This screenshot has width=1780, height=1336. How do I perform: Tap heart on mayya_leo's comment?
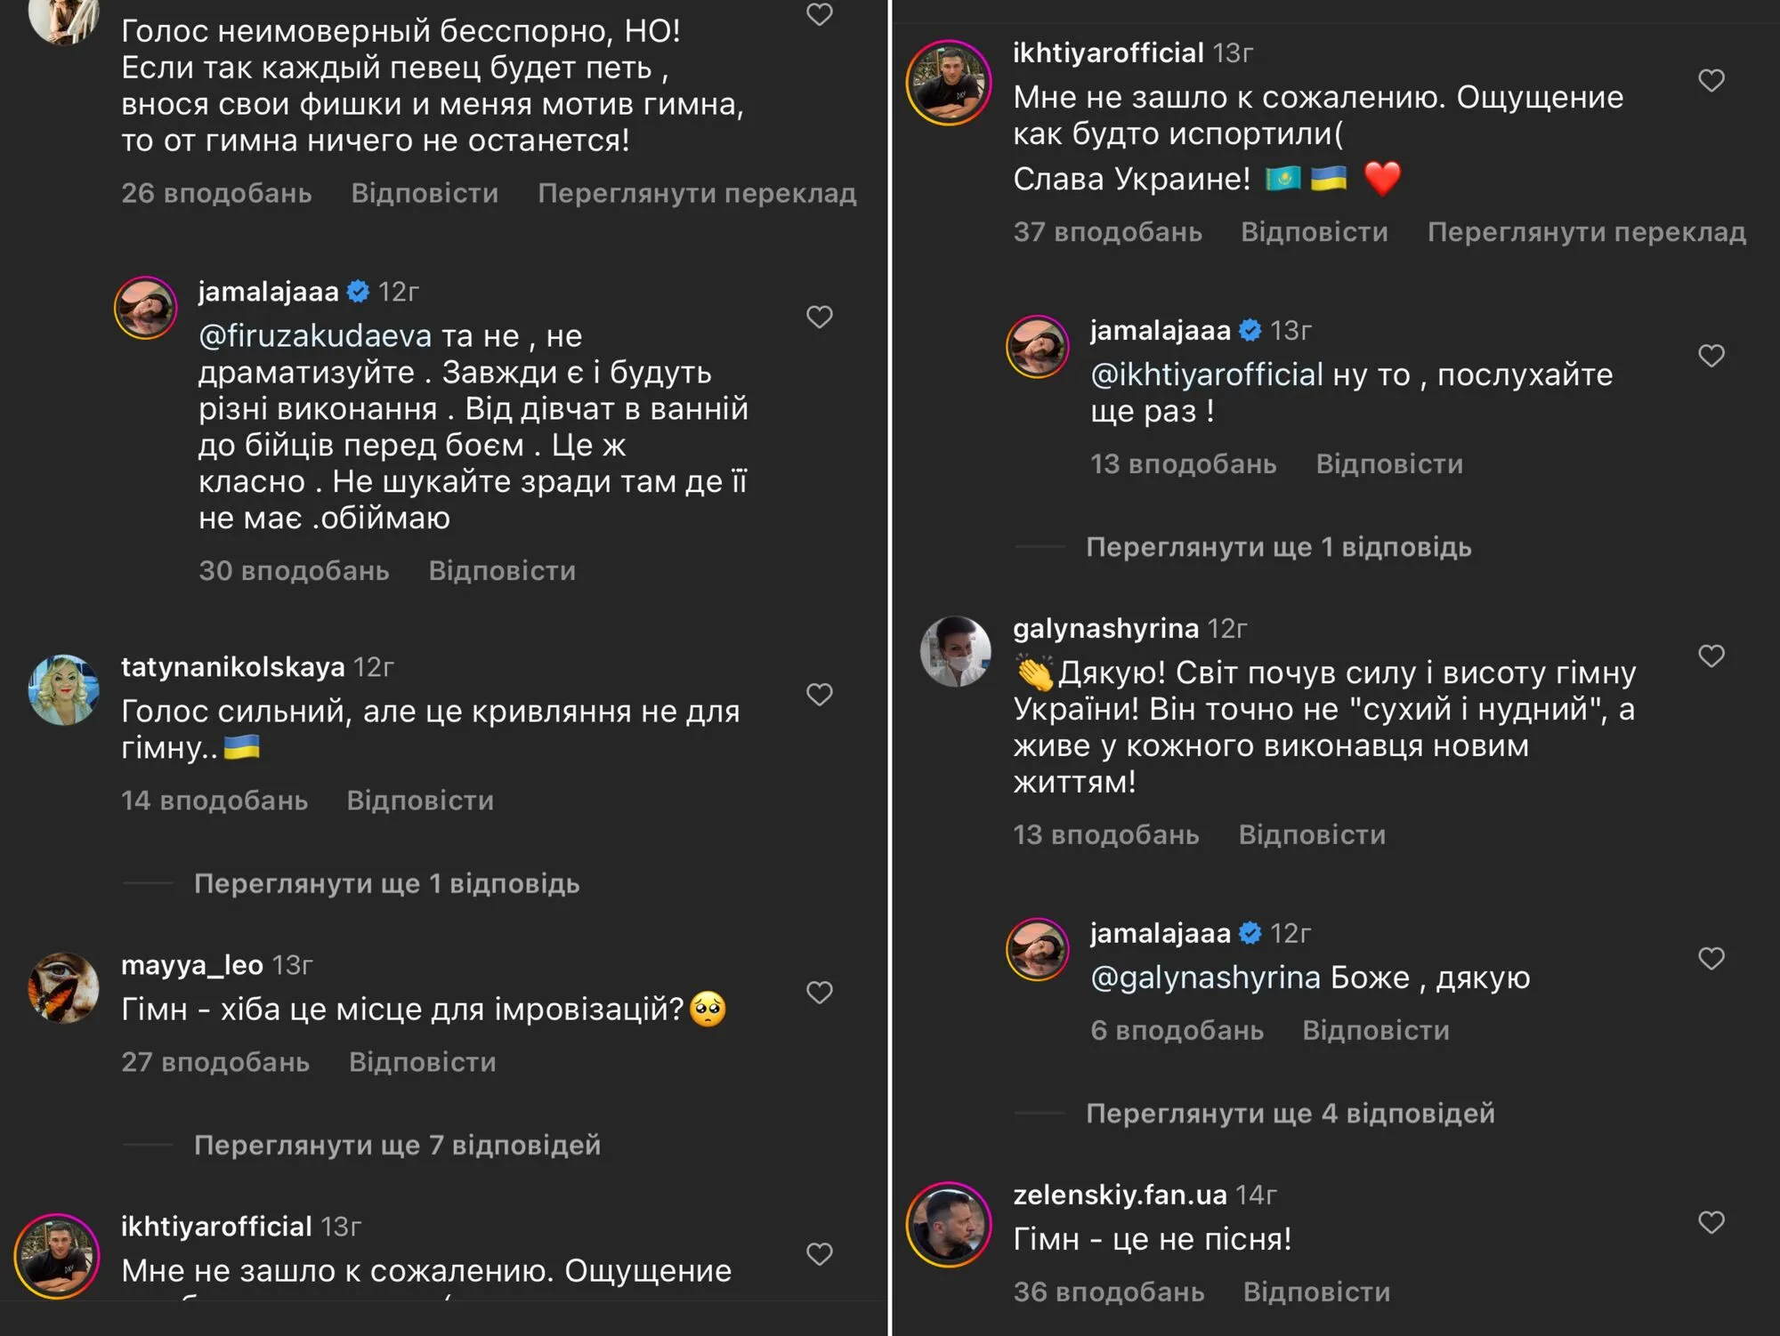click(819, 992)
